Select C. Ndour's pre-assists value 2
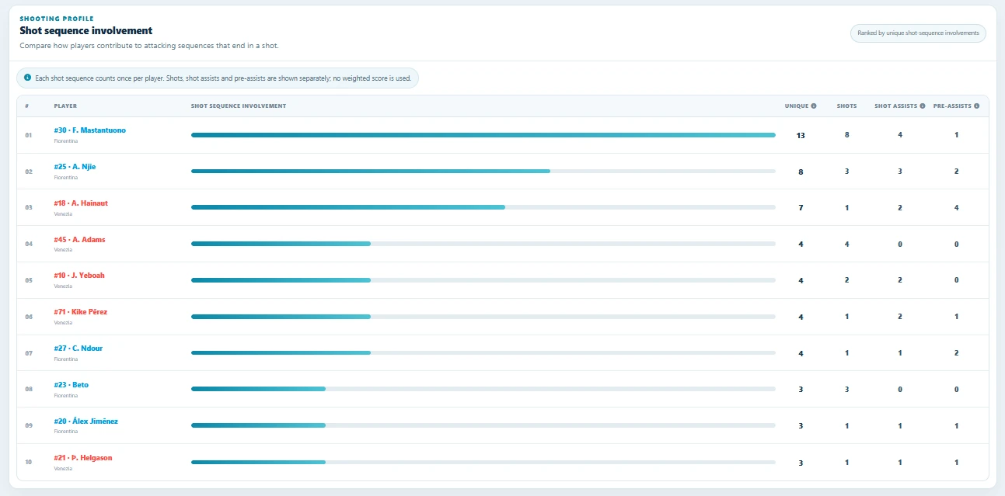This screenshot has width=1005, height=496. tap(956, 353)
